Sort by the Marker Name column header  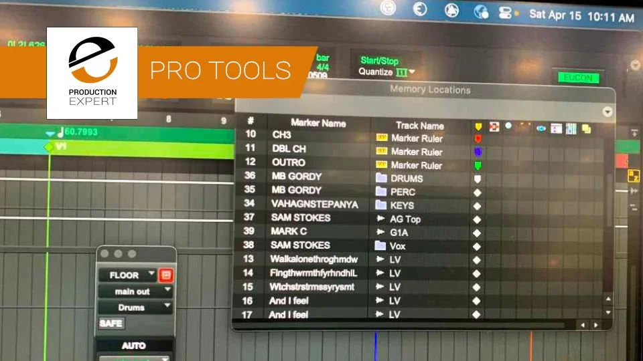(x=318, y=123)
